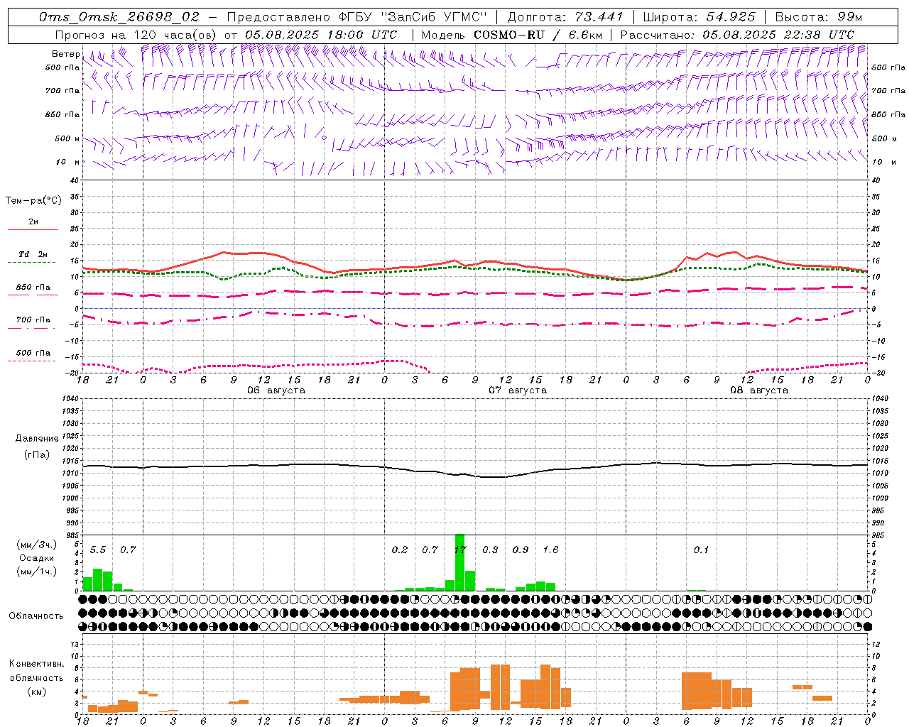The height and width of the screenshot is (727, 909).
Task: Click the 08 августа date label
Action: point(759,390)
